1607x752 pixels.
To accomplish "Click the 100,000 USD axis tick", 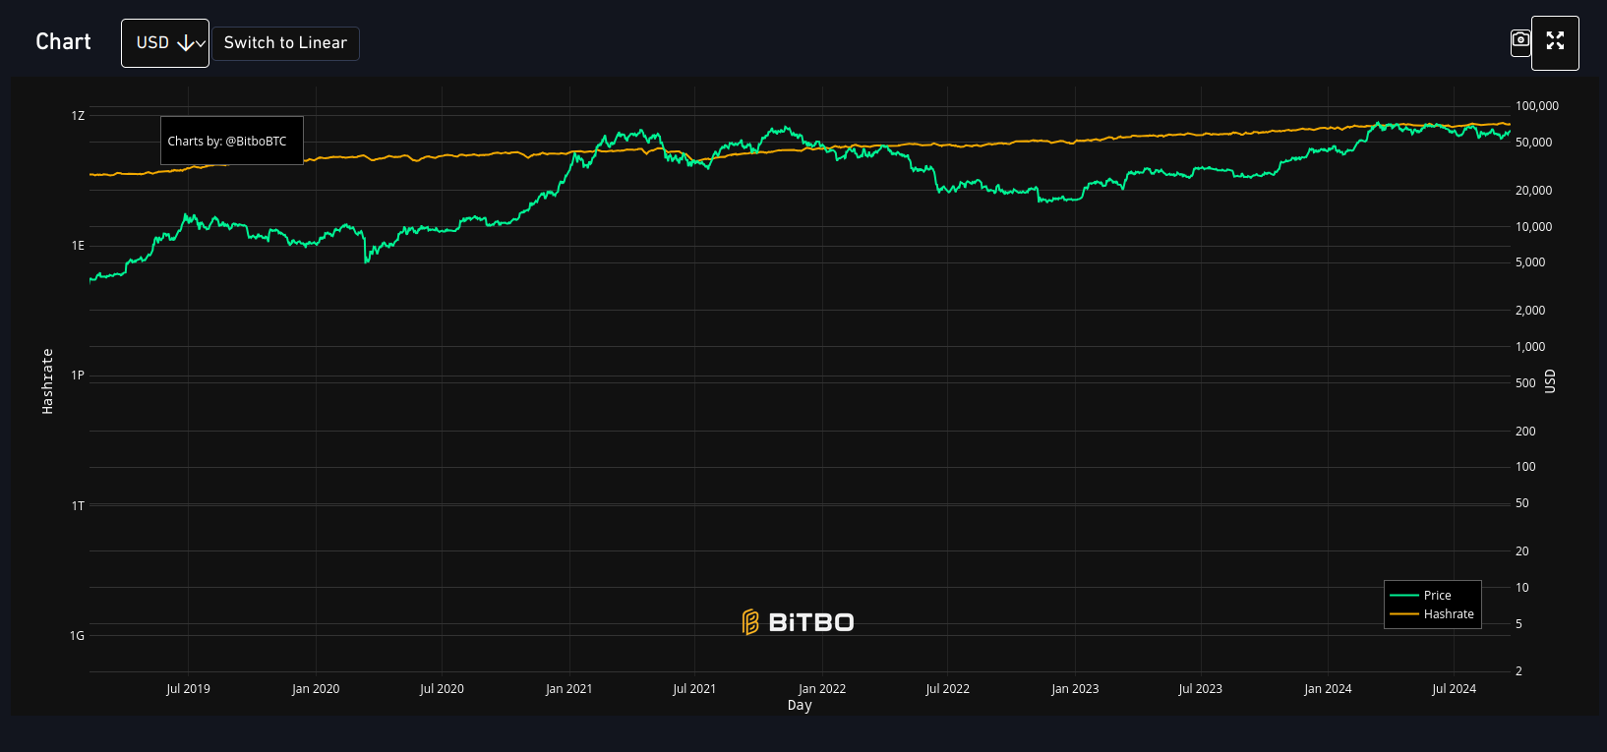I will [x=1536, y=106].
